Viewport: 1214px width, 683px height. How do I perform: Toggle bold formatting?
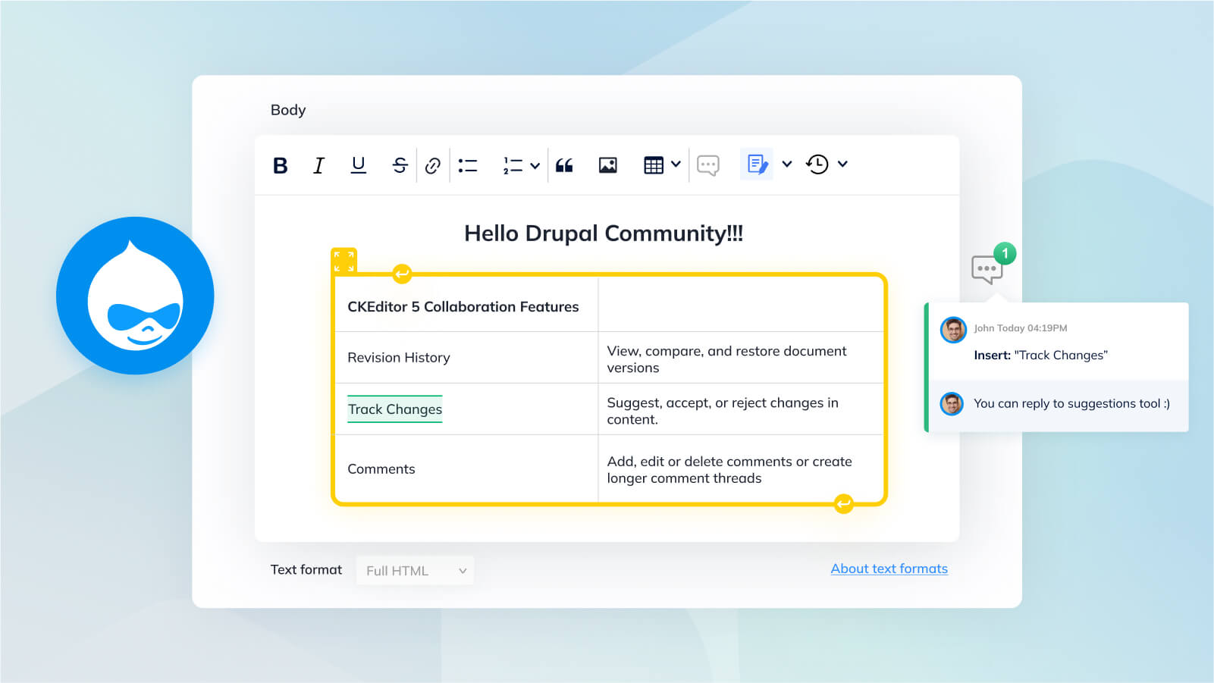click(x=280, y=165)
